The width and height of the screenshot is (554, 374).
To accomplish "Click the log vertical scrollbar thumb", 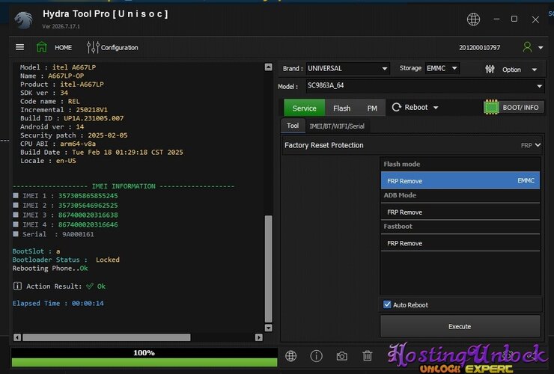I will pyautogui.click(x=269, y=269).
